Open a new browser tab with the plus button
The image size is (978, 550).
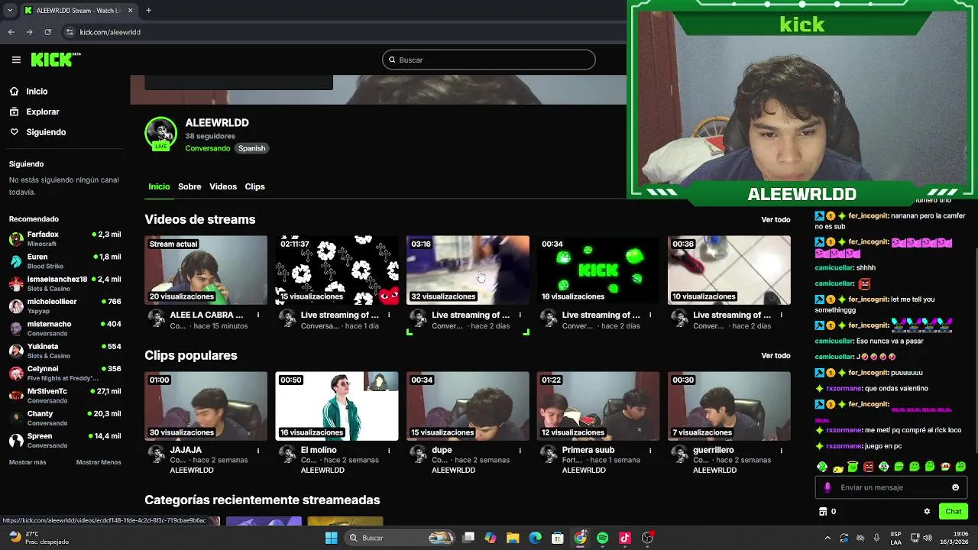(148, 11)
